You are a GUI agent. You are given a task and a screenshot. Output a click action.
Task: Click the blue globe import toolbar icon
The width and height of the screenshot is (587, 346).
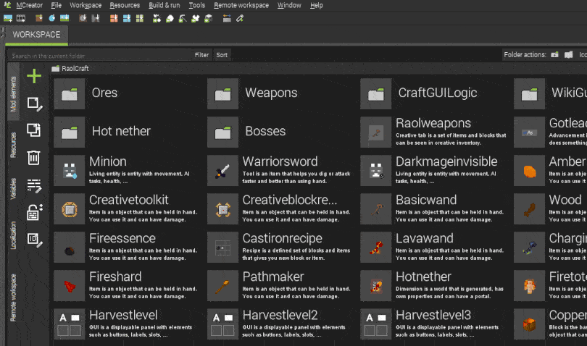[51, 18]
